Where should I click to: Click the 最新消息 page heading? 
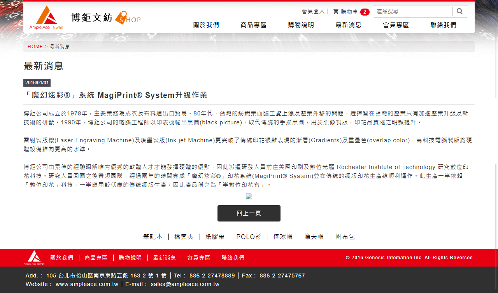pyautogui.click(x=44, y=66)
